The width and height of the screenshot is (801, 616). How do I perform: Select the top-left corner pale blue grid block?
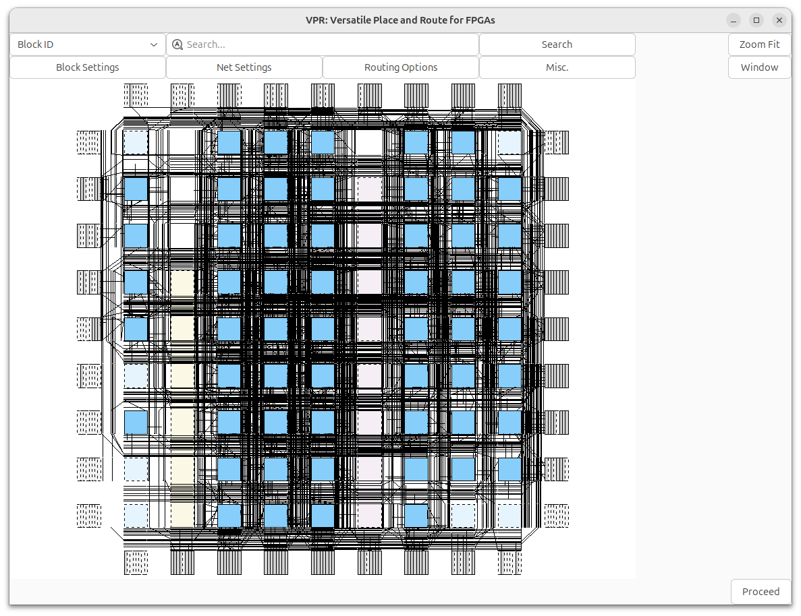coord(136,142)
